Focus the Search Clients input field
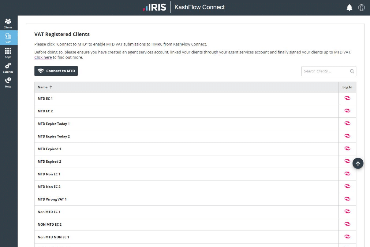The image size is (370, 247). click(325, 71)
